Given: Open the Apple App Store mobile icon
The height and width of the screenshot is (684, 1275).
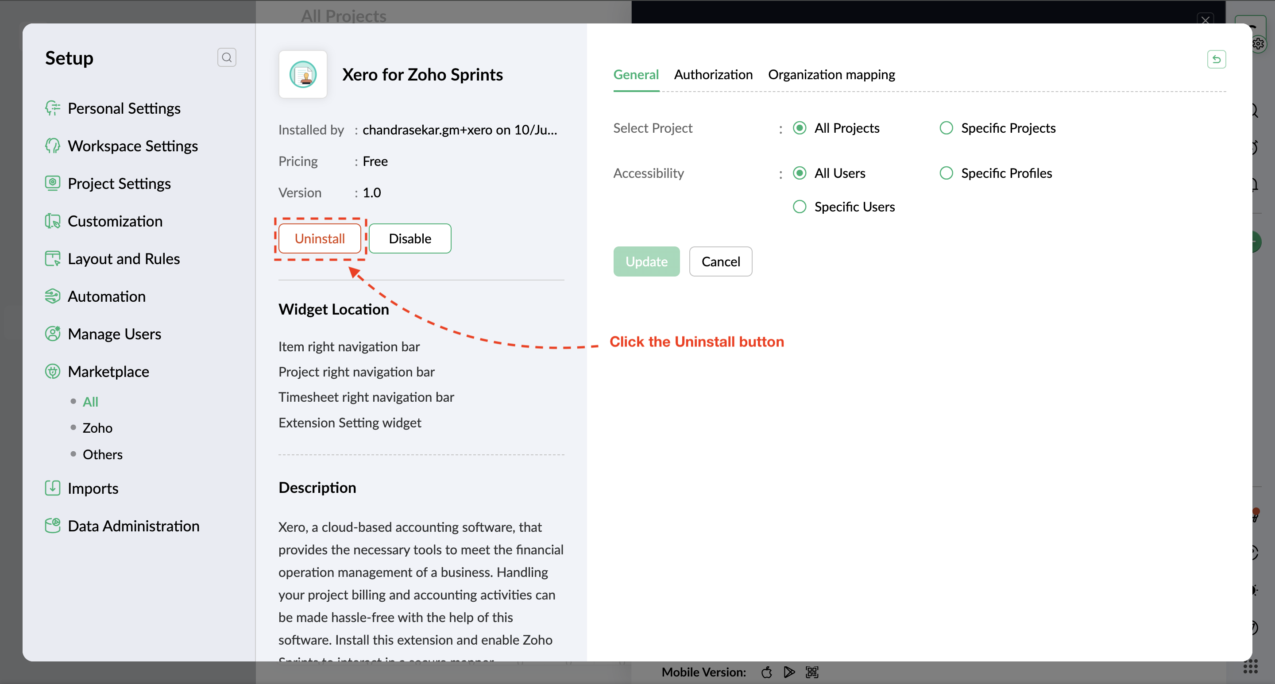Looking at the screenshot, I should click(x=767, y=672).
